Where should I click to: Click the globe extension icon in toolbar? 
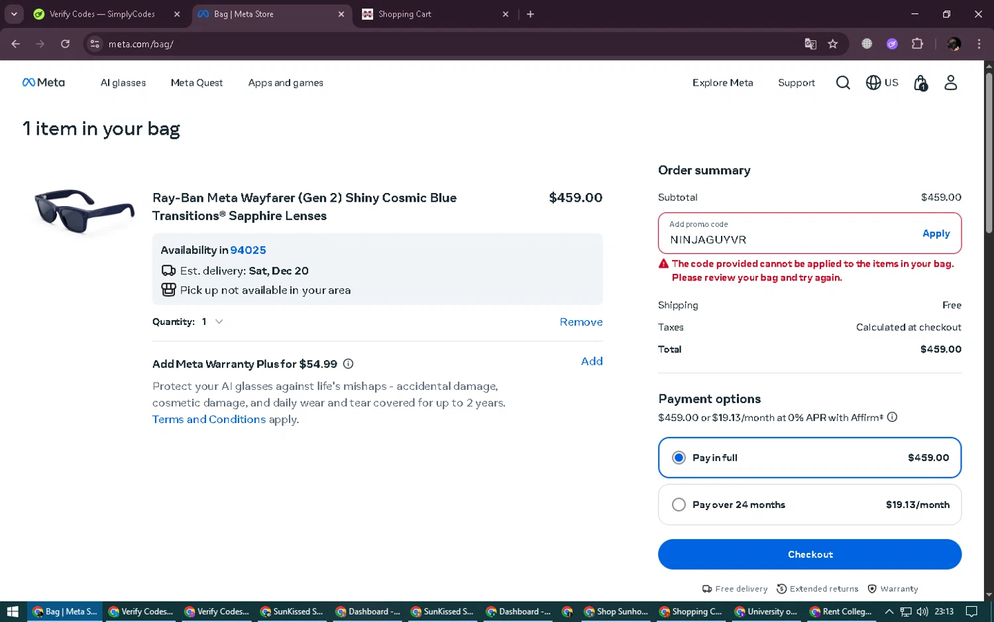(x=867, y=44)
